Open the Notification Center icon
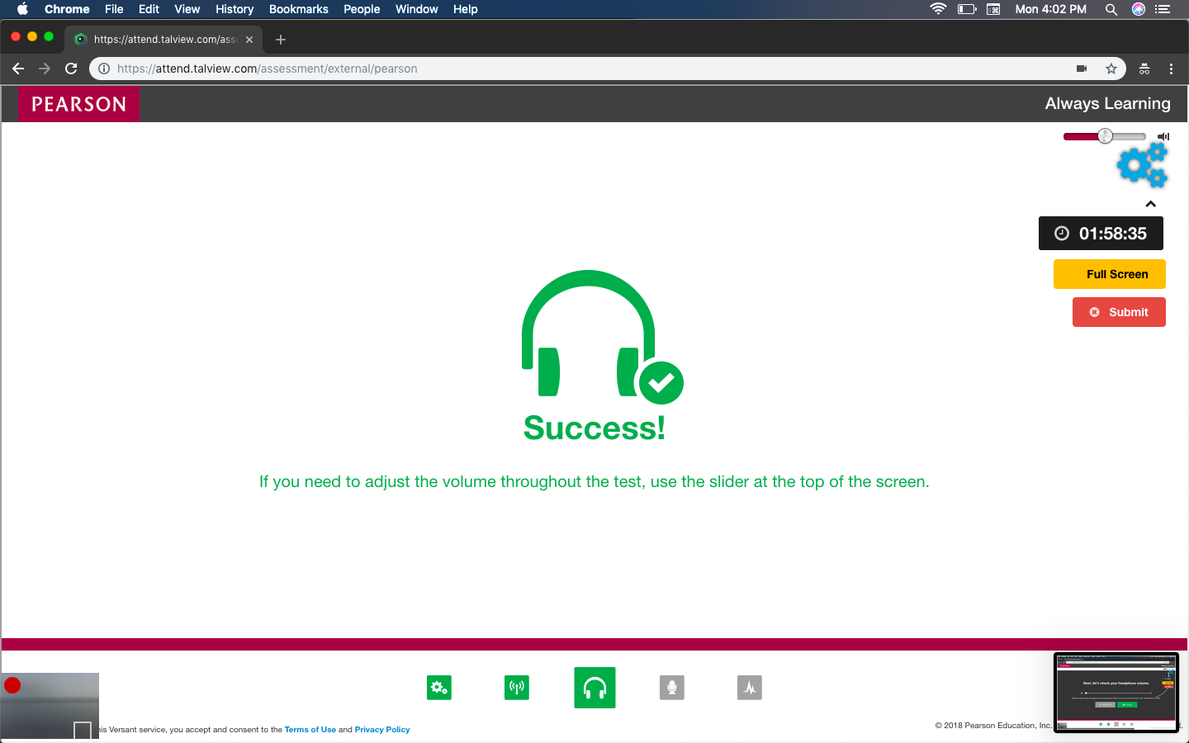1189x743 pixels. click(1163, 9)
